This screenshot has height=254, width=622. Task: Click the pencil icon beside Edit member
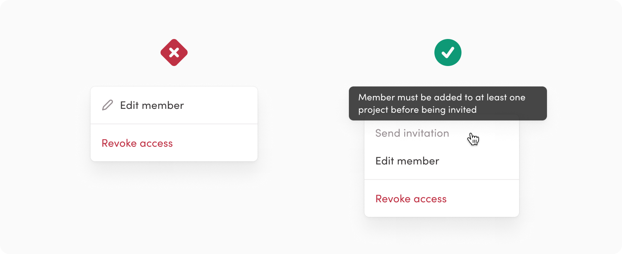(x=108, y=105)
